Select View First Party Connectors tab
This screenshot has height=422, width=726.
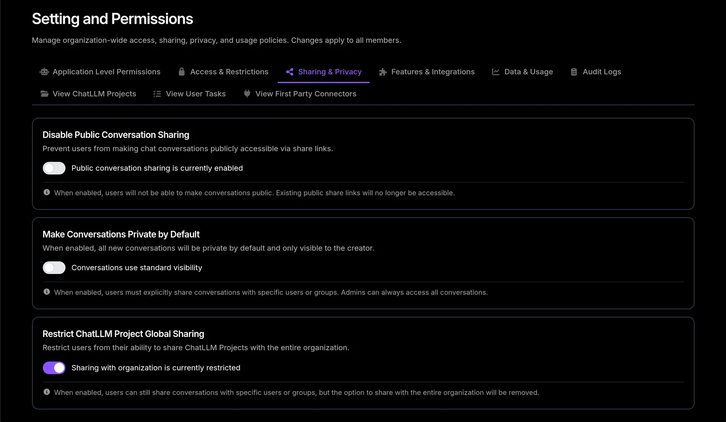pyautogui.click(x=300, y=94)
